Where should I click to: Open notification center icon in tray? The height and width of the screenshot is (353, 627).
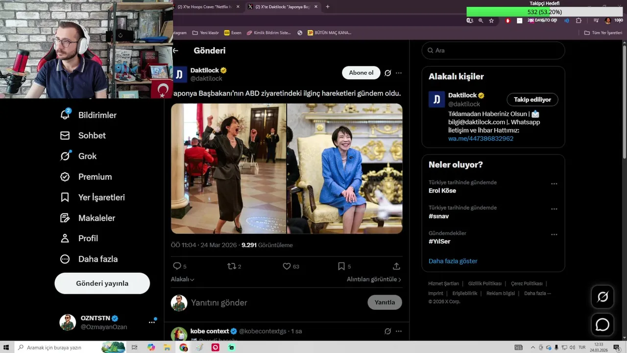[616, 347]
